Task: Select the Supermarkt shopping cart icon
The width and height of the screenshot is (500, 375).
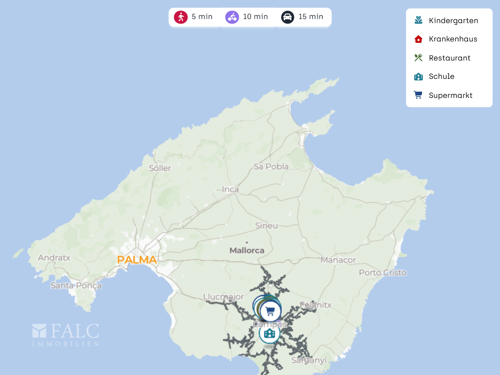Action: point(419,95)
